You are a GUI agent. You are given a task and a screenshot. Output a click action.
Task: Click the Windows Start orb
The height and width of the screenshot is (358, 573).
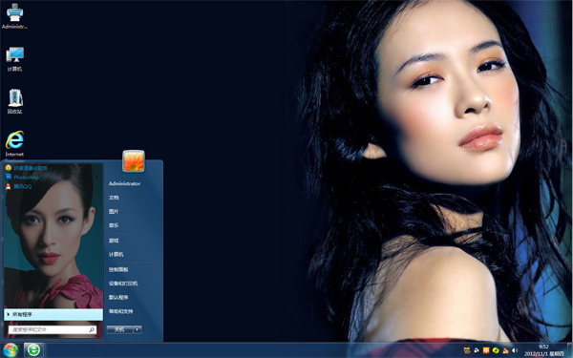11,350
